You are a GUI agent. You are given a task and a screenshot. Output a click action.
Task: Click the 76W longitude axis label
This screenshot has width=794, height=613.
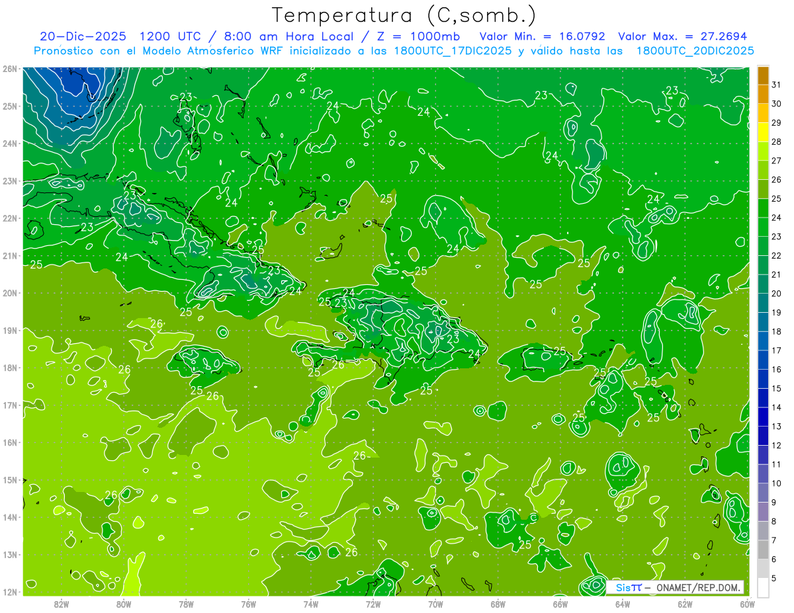pos(248,604)
